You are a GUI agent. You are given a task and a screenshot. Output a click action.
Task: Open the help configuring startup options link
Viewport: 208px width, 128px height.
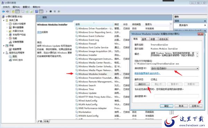[x=147, y=73]
